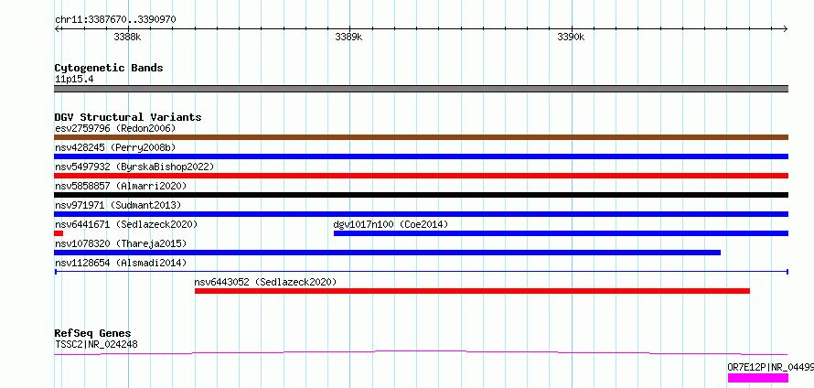Image resolution: width=814 pixels, height=388 pixels.
Task: Click the blue nsv428245 variant bar
Action: point(421,156)
